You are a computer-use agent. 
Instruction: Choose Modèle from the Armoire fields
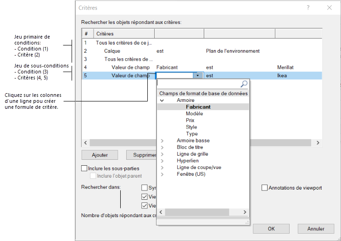pyautogui.click(x=194, y=113)
